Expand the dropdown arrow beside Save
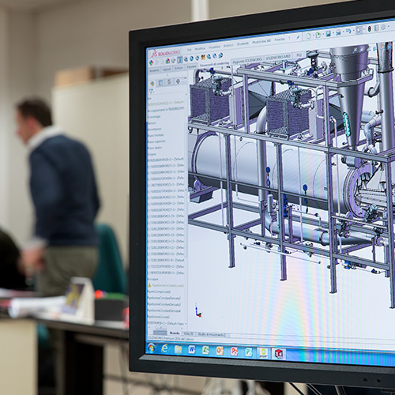Screen dimensions: 395x395 333,33
